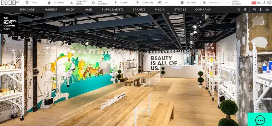The image size is (272, 126).
Task: Open the Hair menu
Action: click(x=88, y=10)
